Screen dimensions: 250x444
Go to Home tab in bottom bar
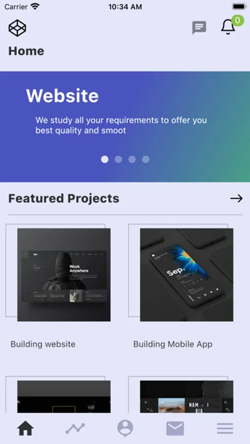(25, 428)
